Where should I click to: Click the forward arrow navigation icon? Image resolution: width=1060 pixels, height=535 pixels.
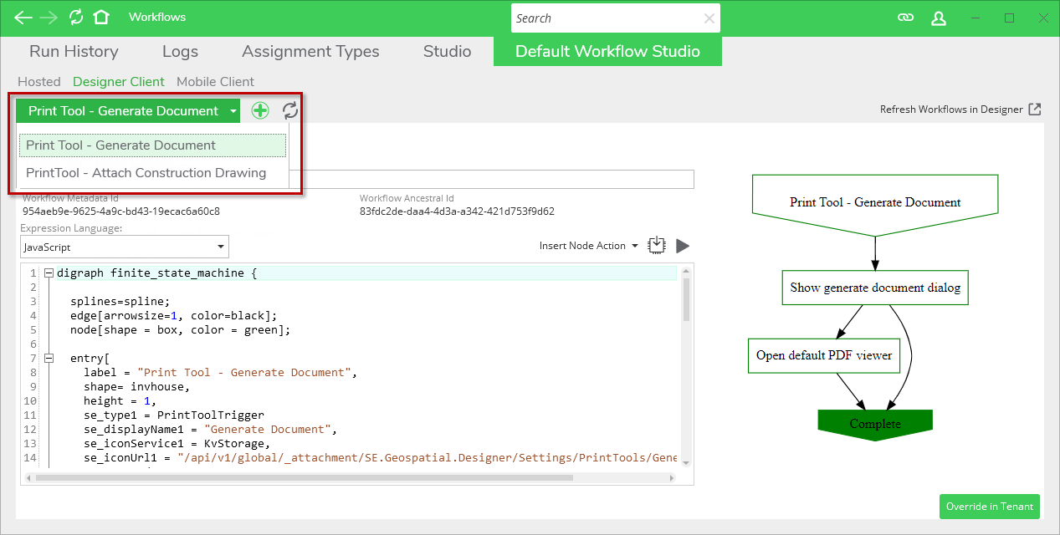[x=49, y=18]
